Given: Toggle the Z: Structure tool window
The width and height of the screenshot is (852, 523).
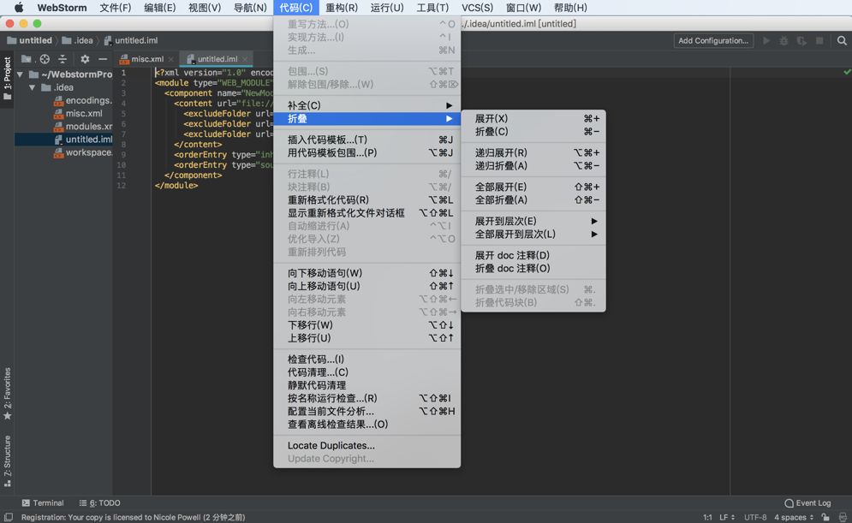Looking at the screenshot, I should point(7,461).
